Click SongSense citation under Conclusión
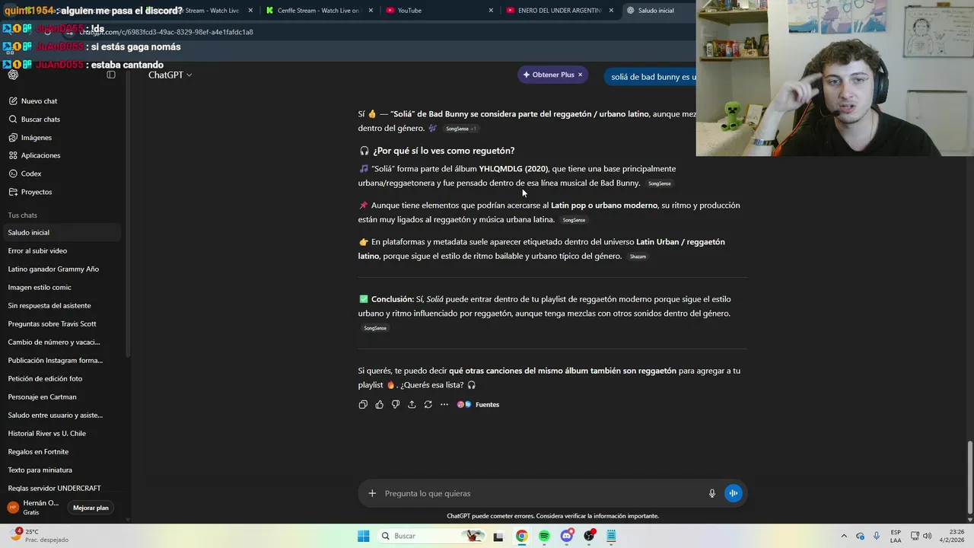This screenshot has width=974, height=548. [375, 328]
